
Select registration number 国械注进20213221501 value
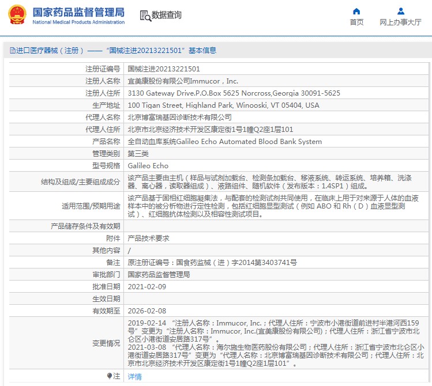tap(164, 69)
